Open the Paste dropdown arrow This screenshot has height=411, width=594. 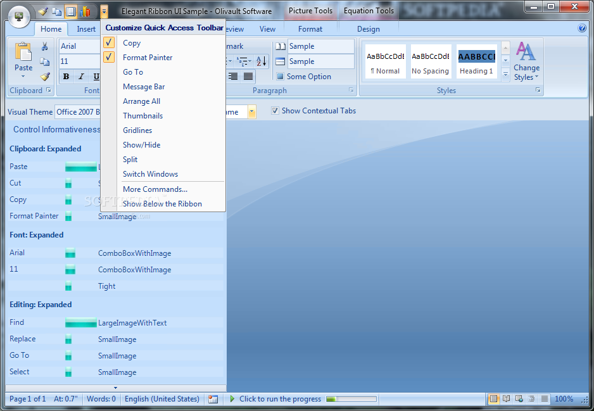(23, 77)
